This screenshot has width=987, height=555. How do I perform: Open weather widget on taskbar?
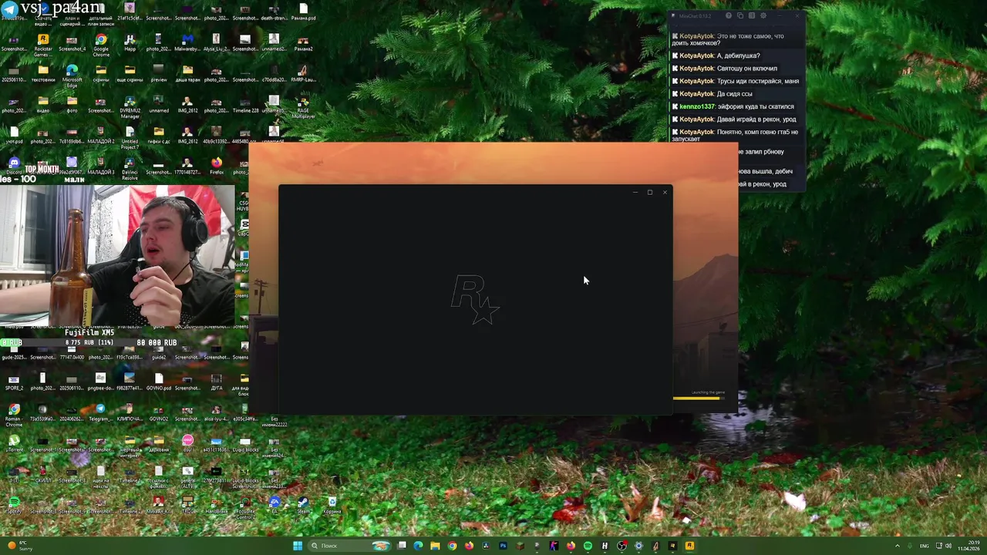coord(19,546)
